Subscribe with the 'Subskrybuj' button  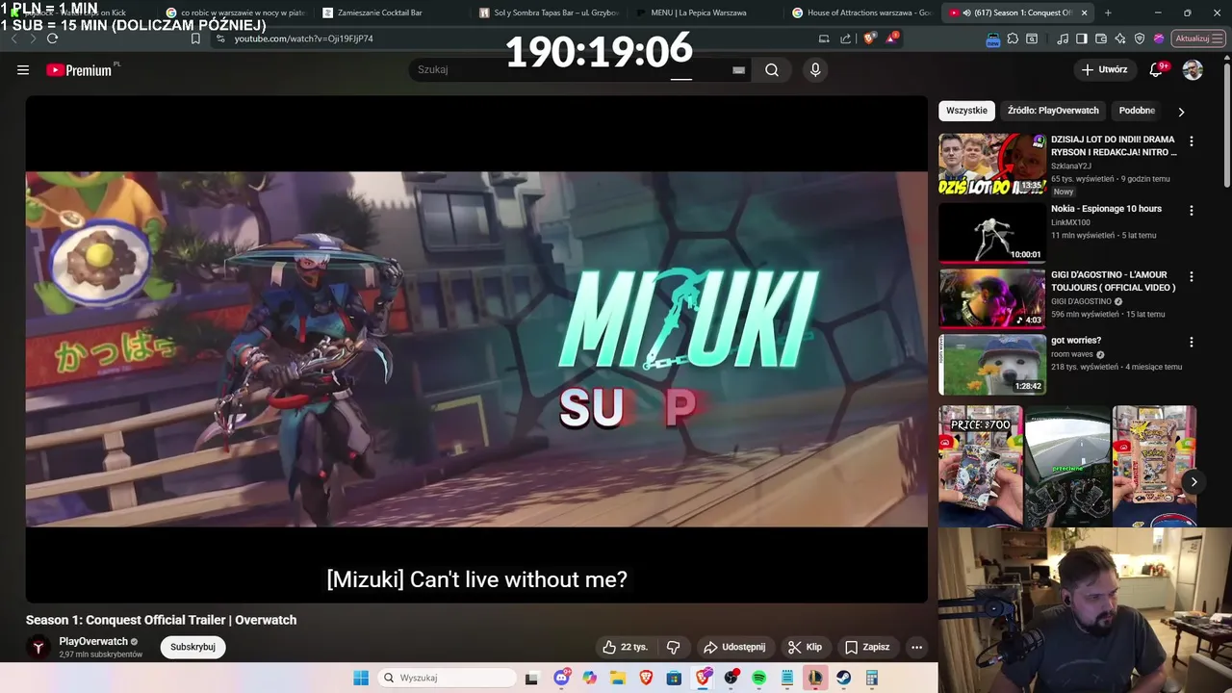click(192, 647)
